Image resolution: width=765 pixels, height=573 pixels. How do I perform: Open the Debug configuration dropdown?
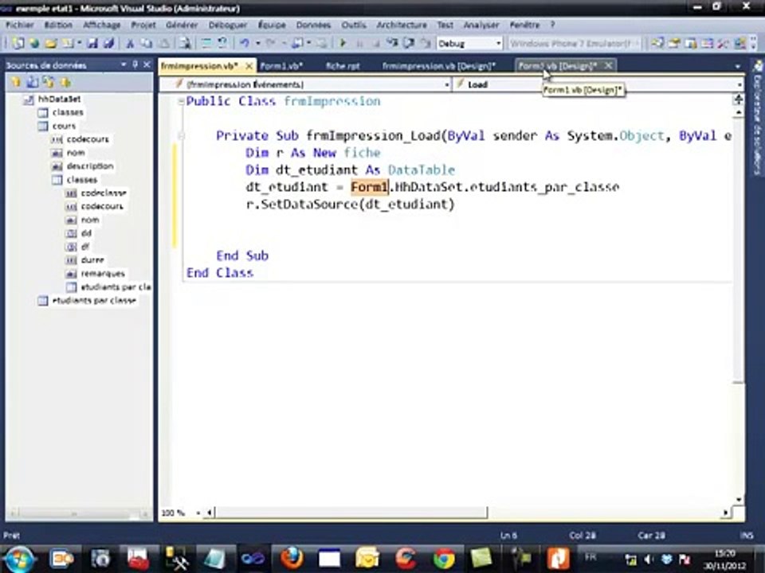(x=498, y=43)
